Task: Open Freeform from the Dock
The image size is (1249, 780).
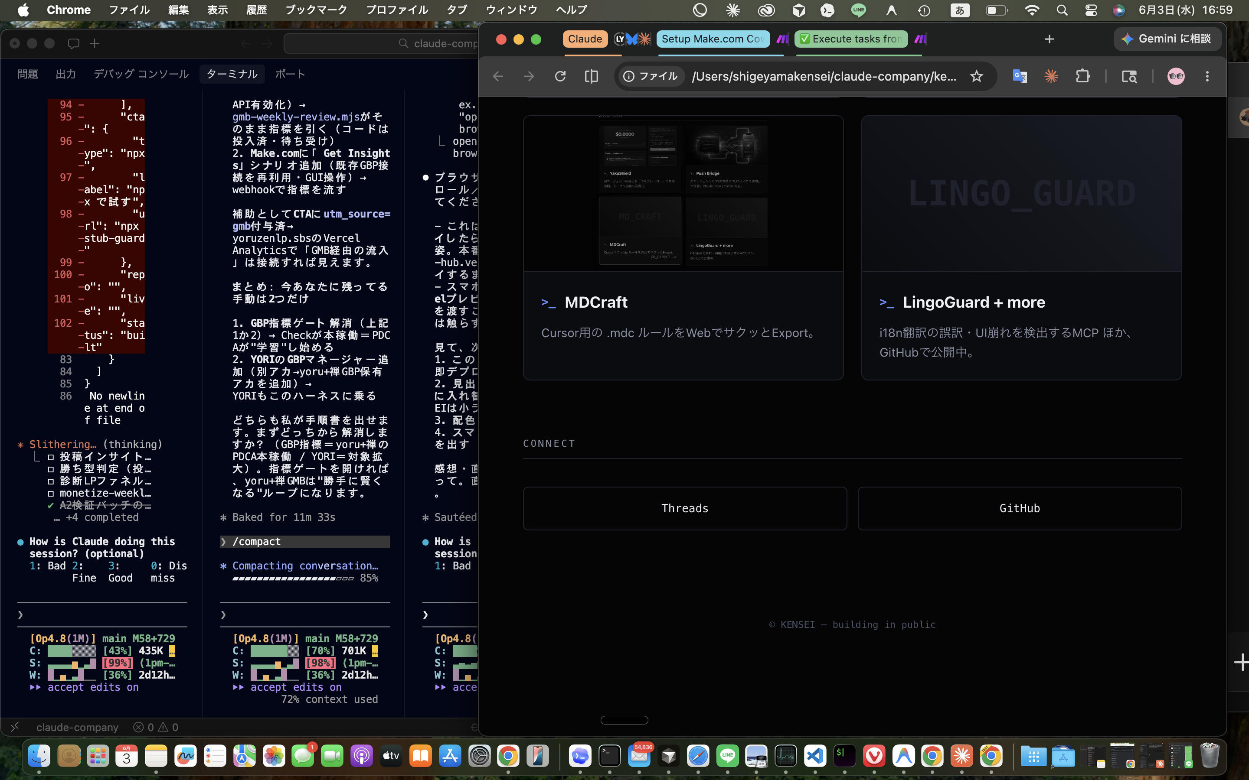Action: [x=185, y=756]
